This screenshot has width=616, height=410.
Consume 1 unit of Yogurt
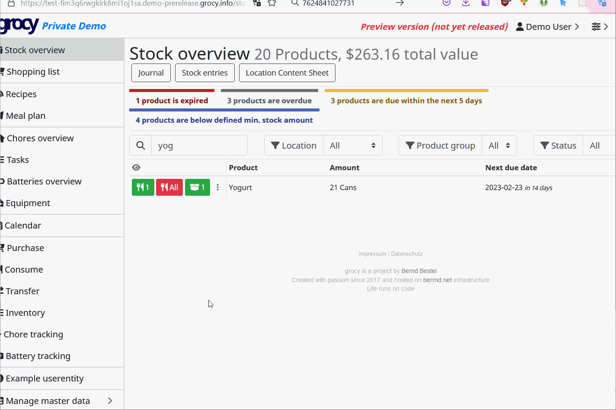click(x=143, y=187)
